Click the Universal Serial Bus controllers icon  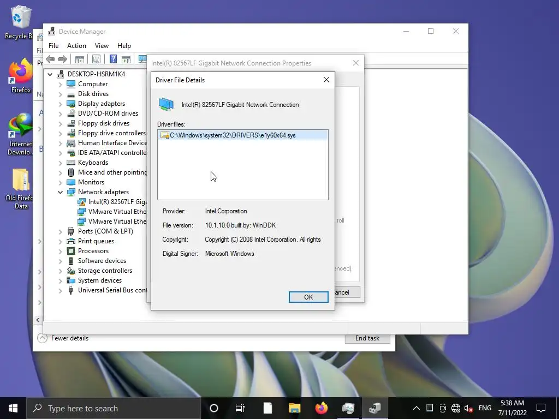71,290
